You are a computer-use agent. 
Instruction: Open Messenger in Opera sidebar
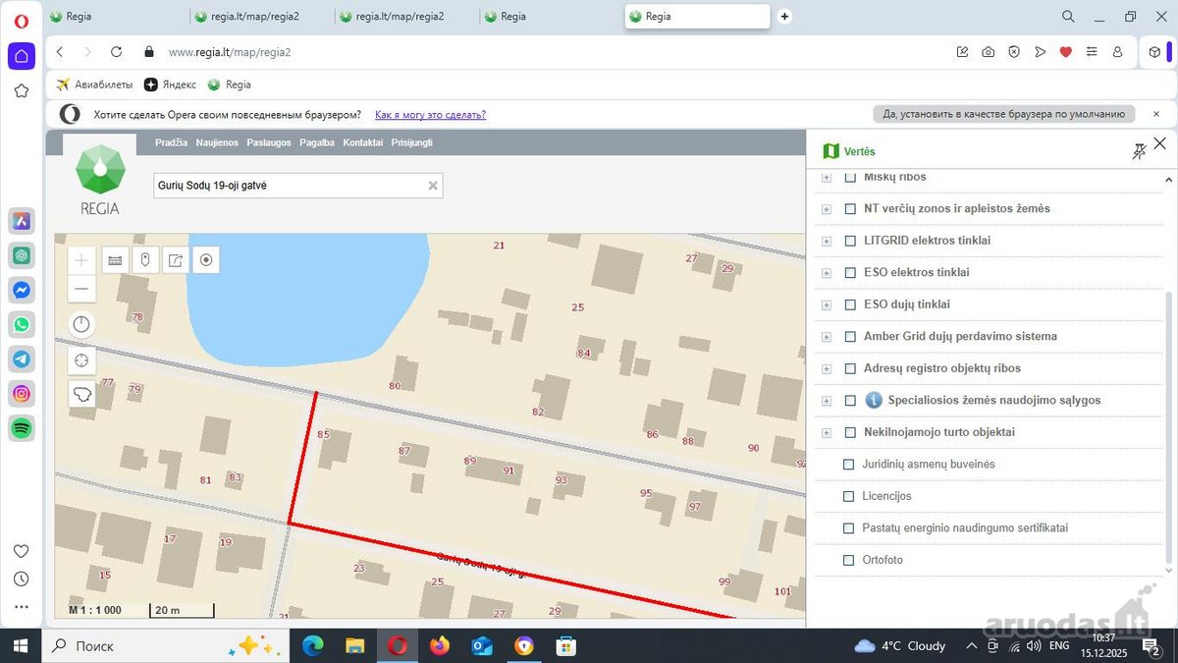pos(22,290)
